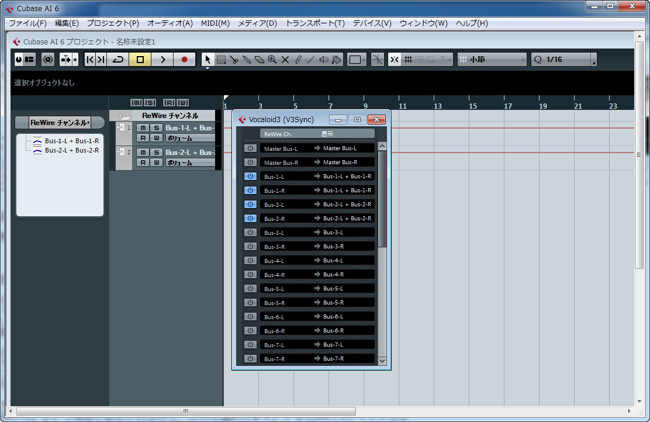Disable the Bus-1-L ReWire channel power button
The image size is (650, 422).
[250, 177]
